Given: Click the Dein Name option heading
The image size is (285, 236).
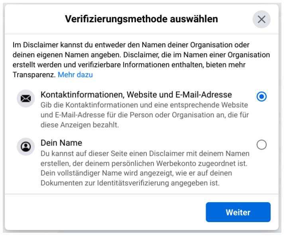Looking at the screenshot, I should pos(61,143).
